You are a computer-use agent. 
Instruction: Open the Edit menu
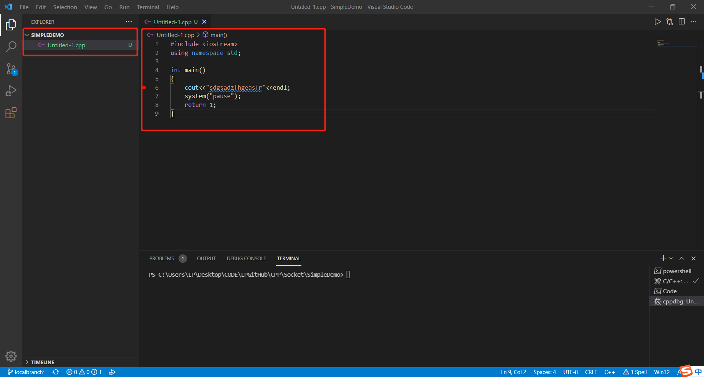coord(41,7)
